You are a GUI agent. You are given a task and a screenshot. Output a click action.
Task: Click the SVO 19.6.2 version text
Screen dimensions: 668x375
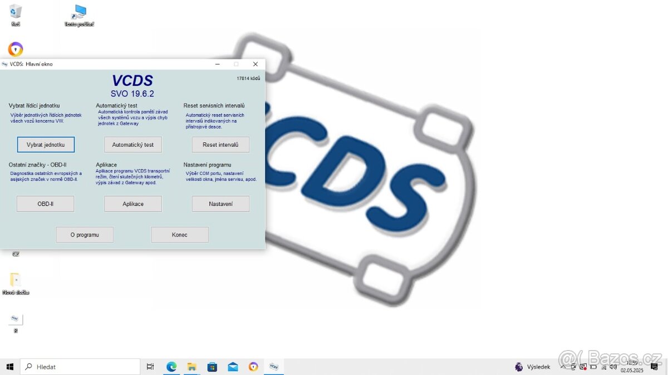pyautogui.click(x=132, y=93)
